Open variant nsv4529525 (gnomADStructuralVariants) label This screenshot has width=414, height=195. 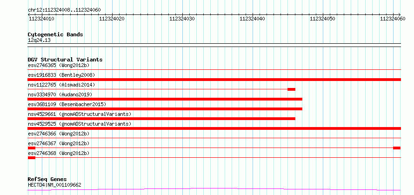(x=80, y=124)
